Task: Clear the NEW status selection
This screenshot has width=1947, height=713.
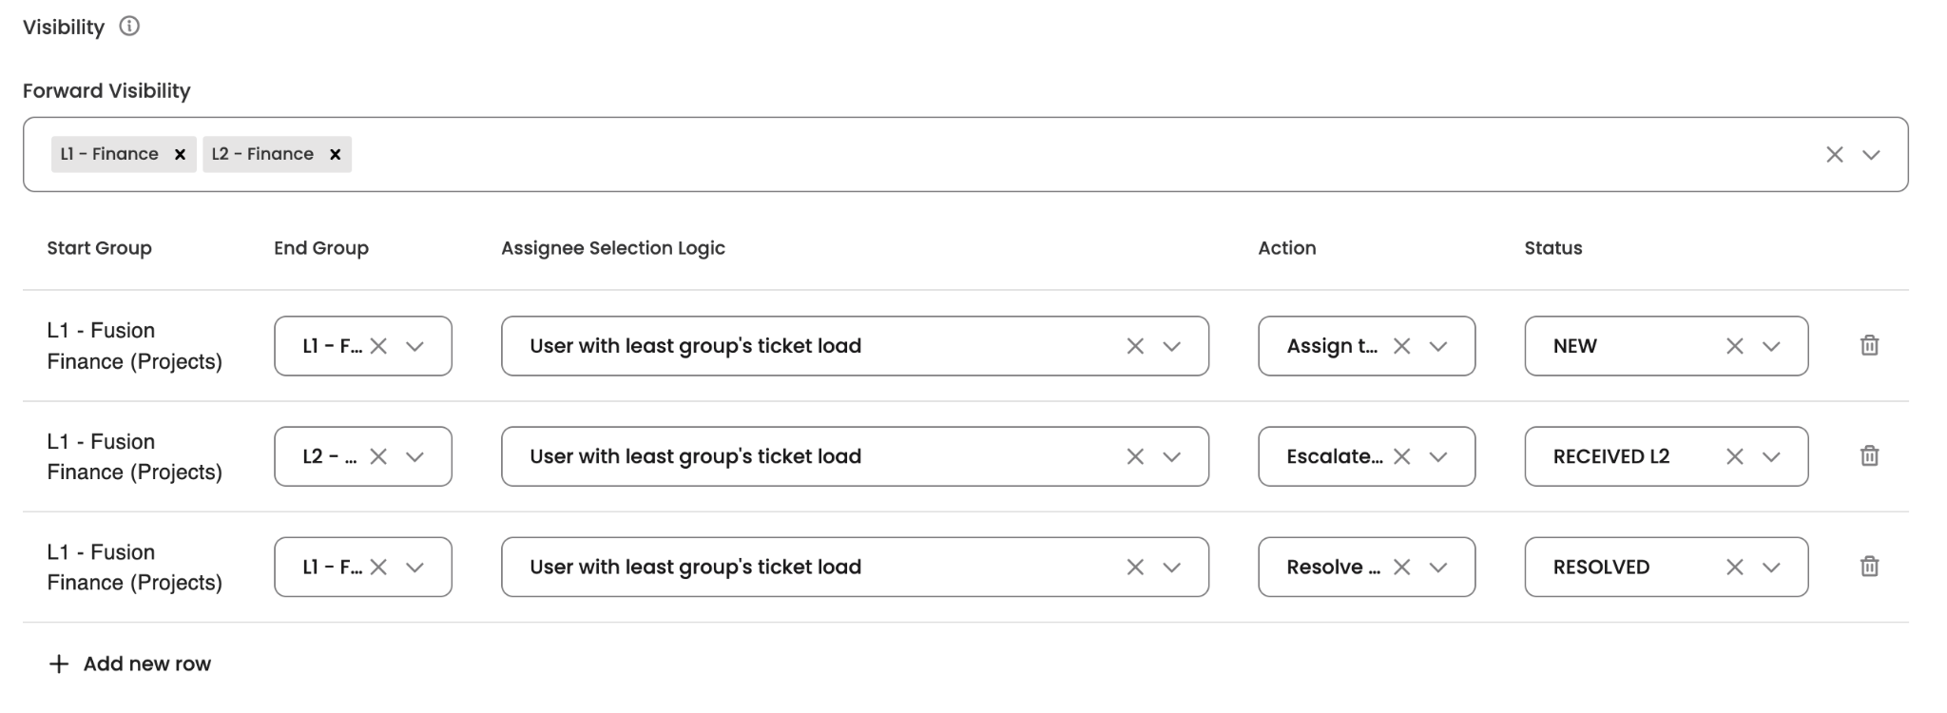Action: tap(1734, 346)
